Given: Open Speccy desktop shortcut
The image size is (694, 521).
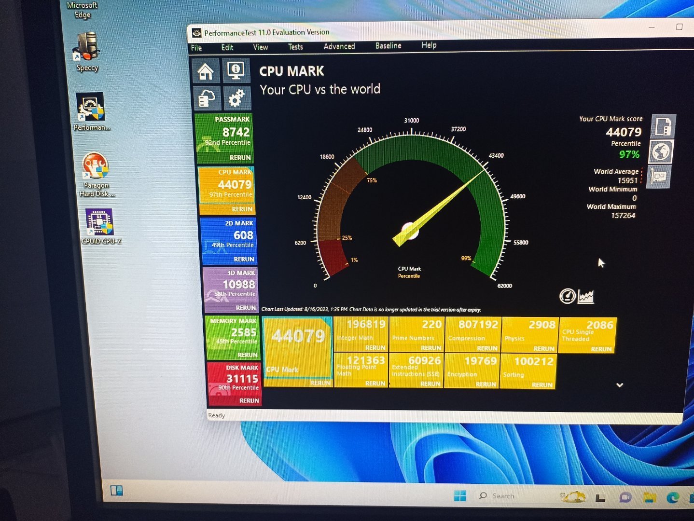Looking at the screenshot, I should (x=86, y=52).
